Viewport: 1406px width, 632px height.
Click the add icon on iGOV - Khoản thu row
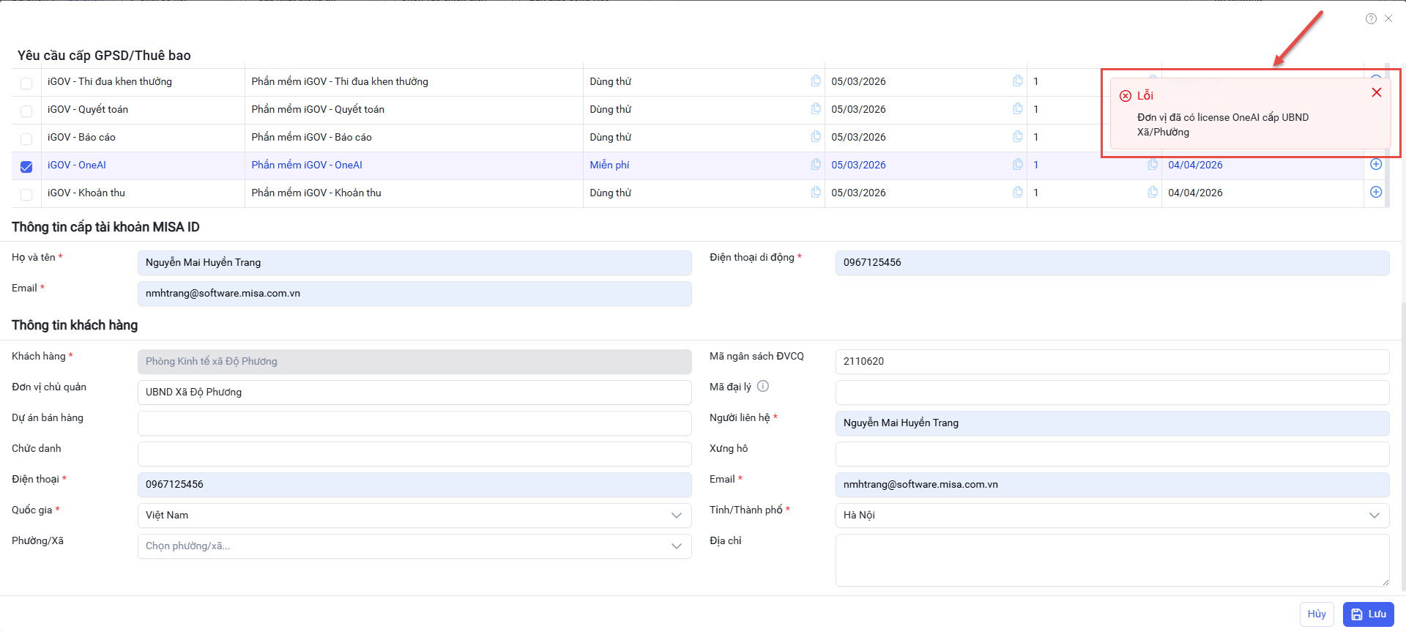1376,192
